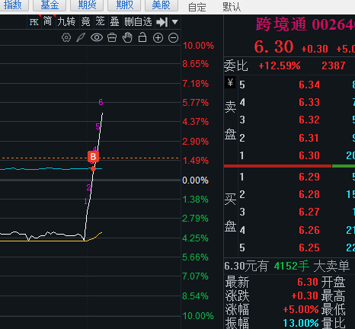Viewport: 355px width, 329px height.
Task: Toggle the FK indicator button
Action: point(34,22)
